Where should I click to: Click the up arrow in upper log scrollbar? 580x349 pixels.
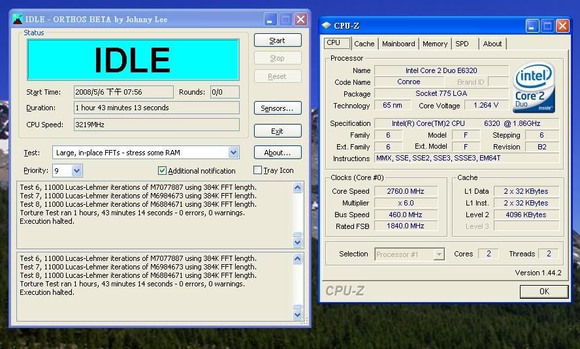coord(298,188)
